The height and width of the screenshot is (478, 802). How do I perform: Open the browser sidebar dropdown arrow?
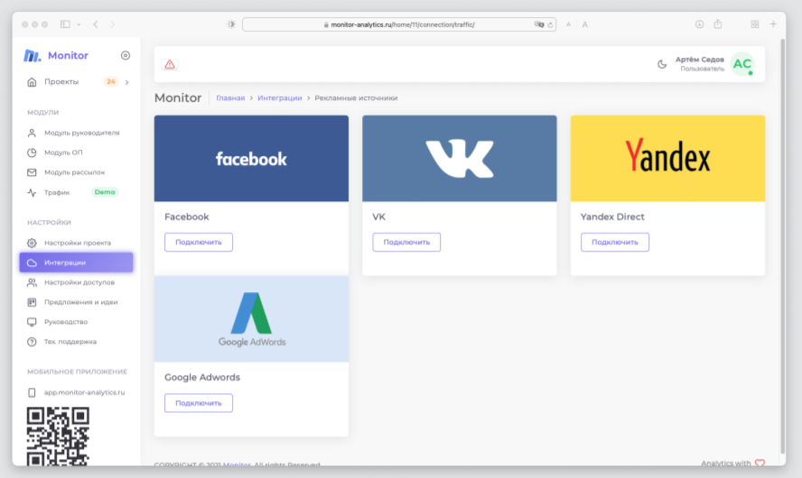tap(79, 24)
